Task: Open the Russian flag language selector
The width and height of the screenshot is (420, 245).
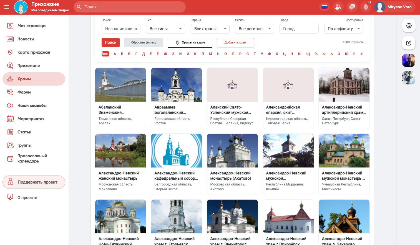Action: 324,7
